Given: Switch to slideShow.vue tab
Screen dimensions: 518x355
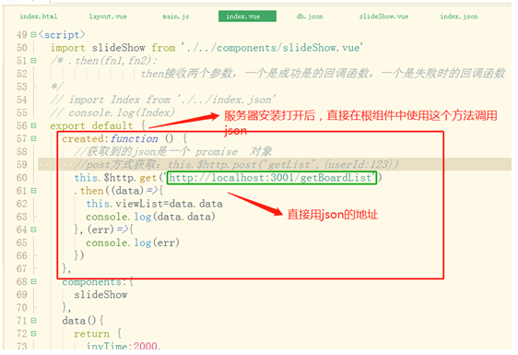Looking at the screenshot, I should pos(383,17).
